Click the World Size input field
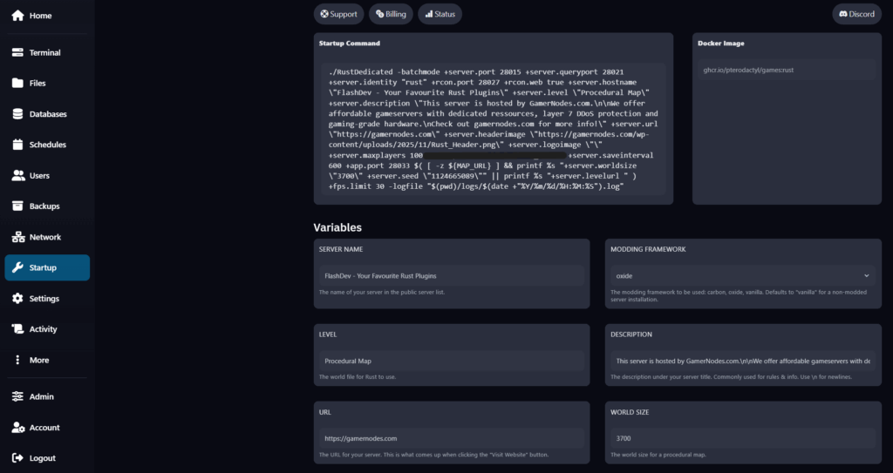Screen dimensions: 893x473 (x=742, y=438)
